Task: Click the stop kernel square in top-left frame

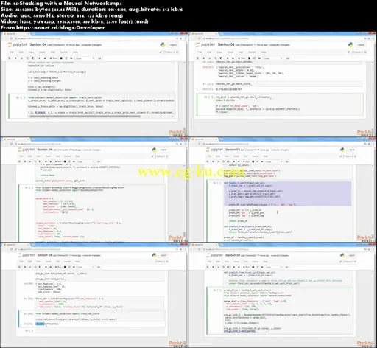Action: pyautogui.click(x=61, y=58)
